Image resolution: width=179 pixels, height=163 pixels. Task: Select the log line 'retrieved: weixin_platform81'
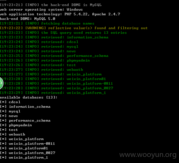[53, 79]
